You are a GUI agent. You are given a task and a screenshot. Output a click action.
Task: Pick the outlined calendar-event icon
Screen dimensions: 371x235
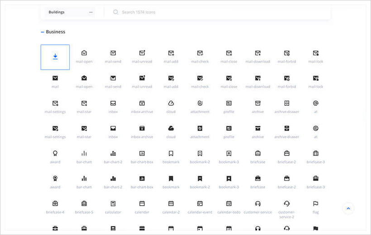[x=200, y=203]
